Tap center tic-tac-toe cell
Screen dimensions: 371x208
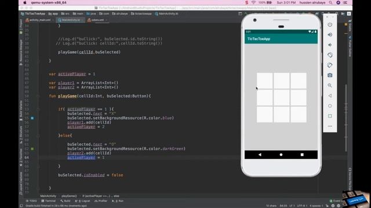point(282,98)
